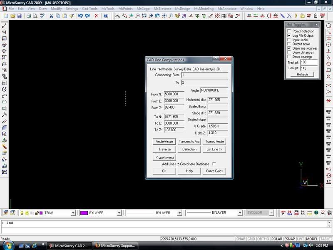
Task: Enable the Draw distances checkbox
Action: 289,52
